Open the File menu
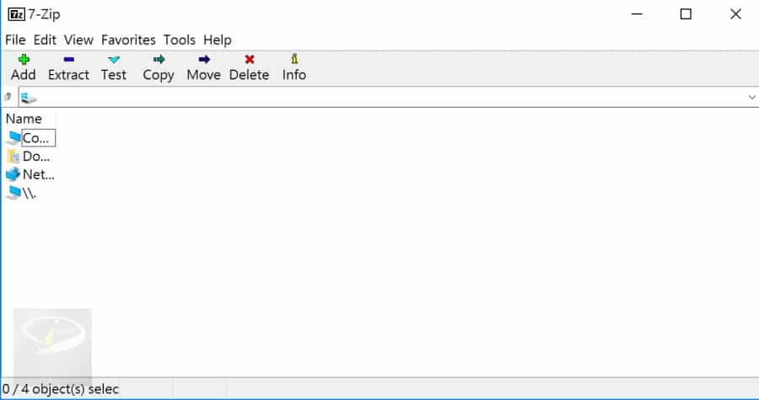The image size is (759, 400). 15,40
